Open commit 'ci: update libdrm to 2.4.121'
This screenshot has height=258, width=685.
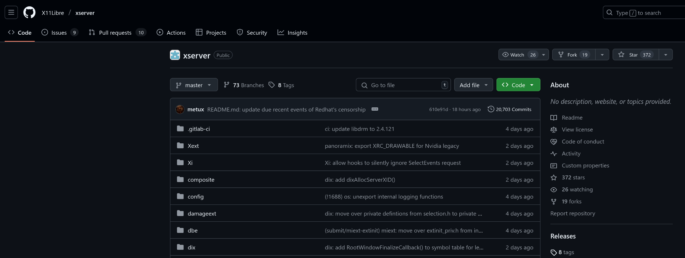(360, 129)
